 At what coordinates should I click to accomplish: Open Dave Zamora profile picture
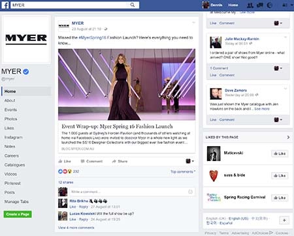pyautogui.click(x=216, y=94)
